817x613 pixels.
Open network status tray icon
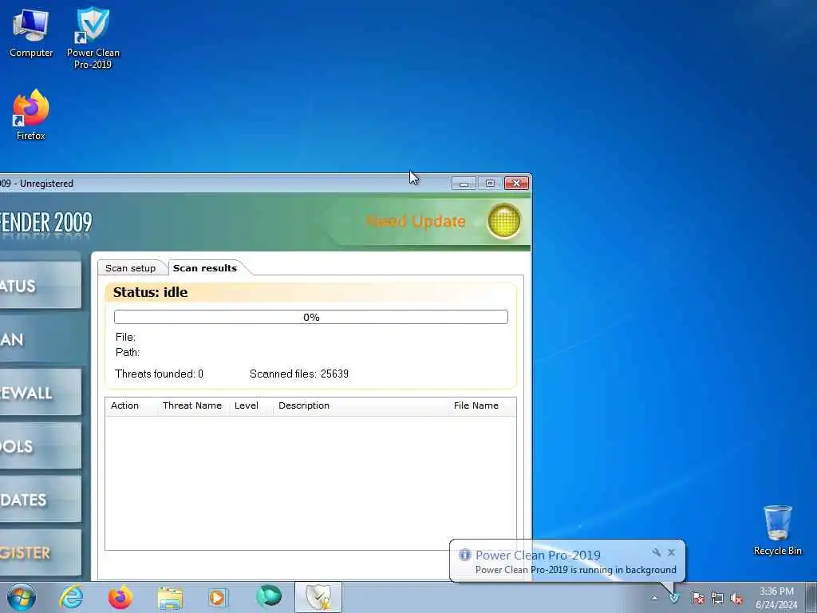click(717, 598)
